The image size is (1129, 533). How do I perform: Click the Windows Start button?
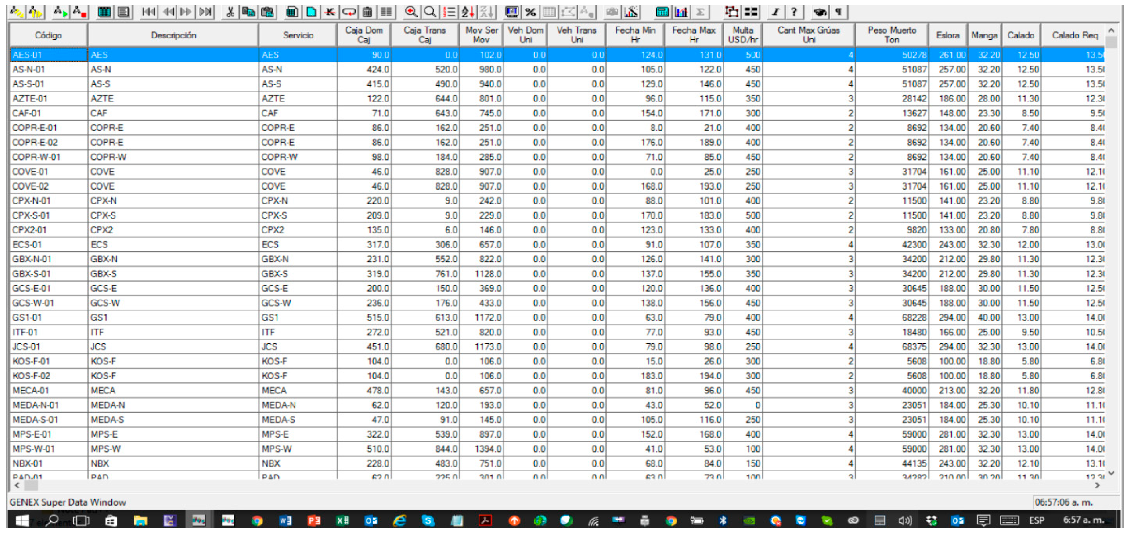(x=22, y=520)
